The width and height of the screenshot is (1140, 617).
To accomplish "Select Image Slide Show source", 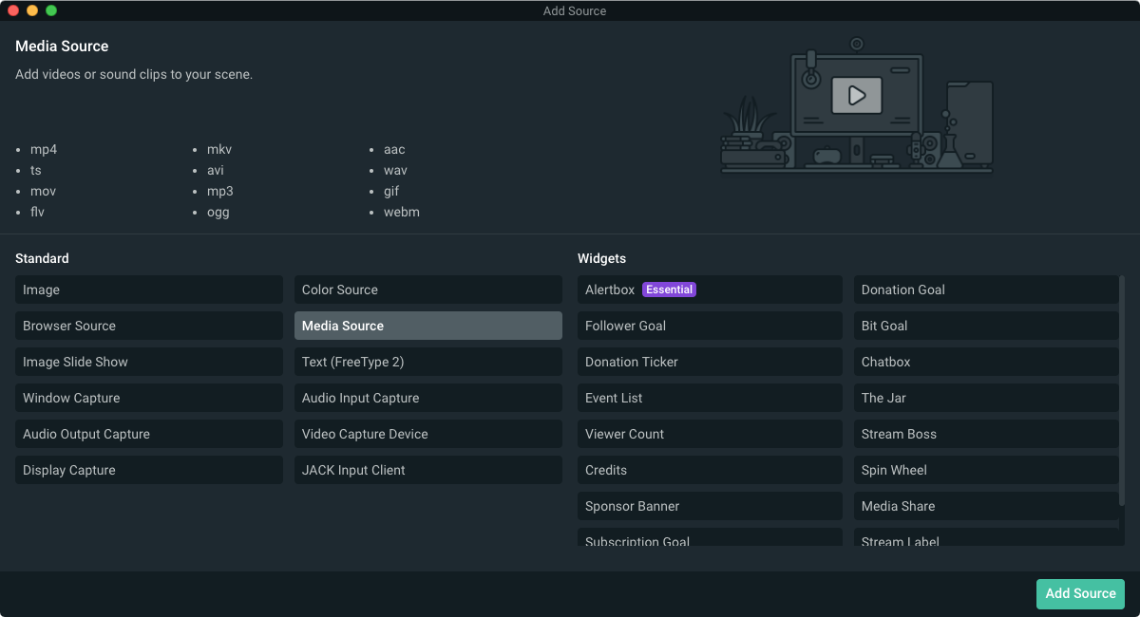I will tap(148, 362).
